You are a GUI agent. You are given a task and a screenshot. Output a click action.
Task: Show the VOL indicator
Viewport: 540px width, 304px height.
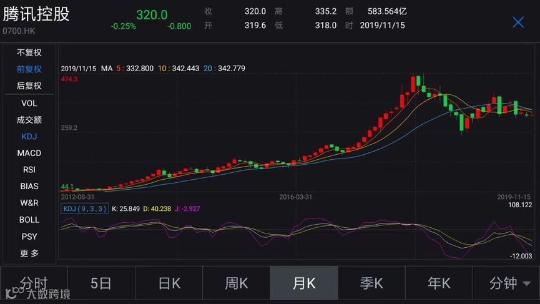click(x=29, y=103)
